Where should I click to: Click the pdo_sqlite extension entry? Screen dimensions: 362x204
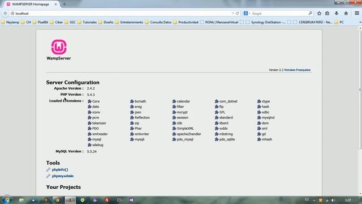(x=225, y=139)
